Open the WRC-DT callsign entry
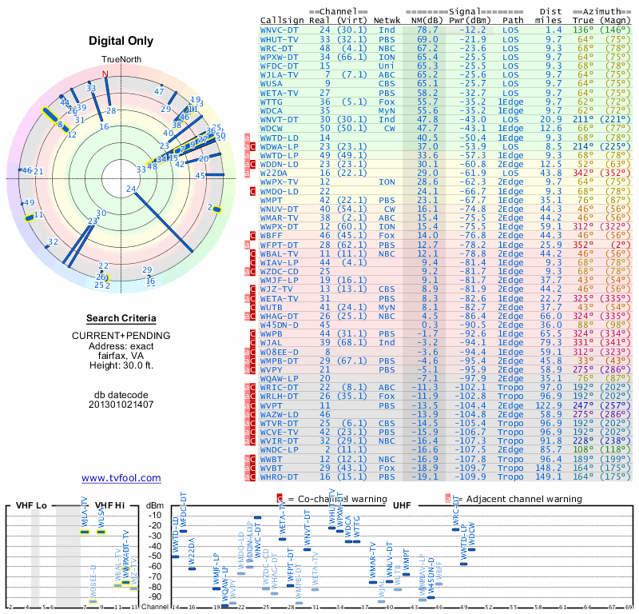 (x=276, y=48)
